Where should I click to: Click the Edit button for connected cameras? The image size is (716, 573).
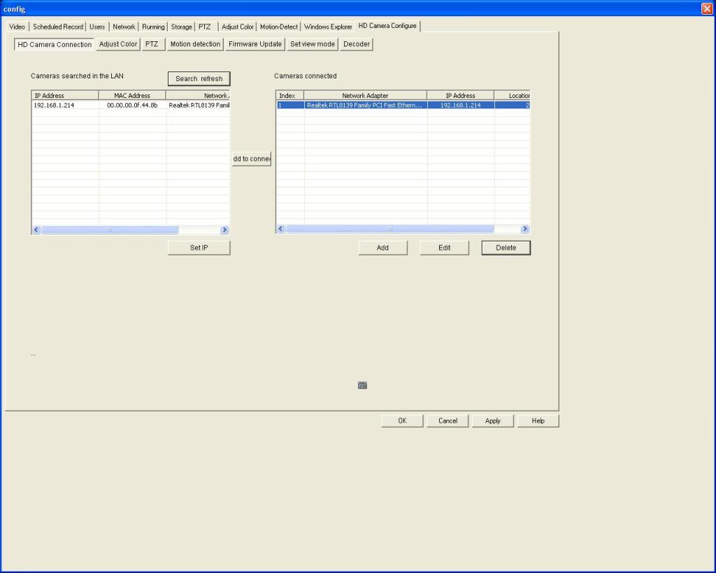[444, 248]
